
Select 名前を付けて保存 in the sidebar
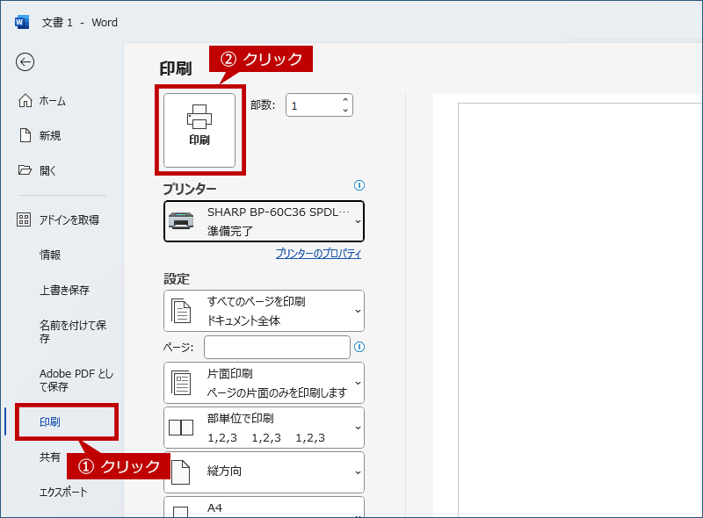point(72,331)
